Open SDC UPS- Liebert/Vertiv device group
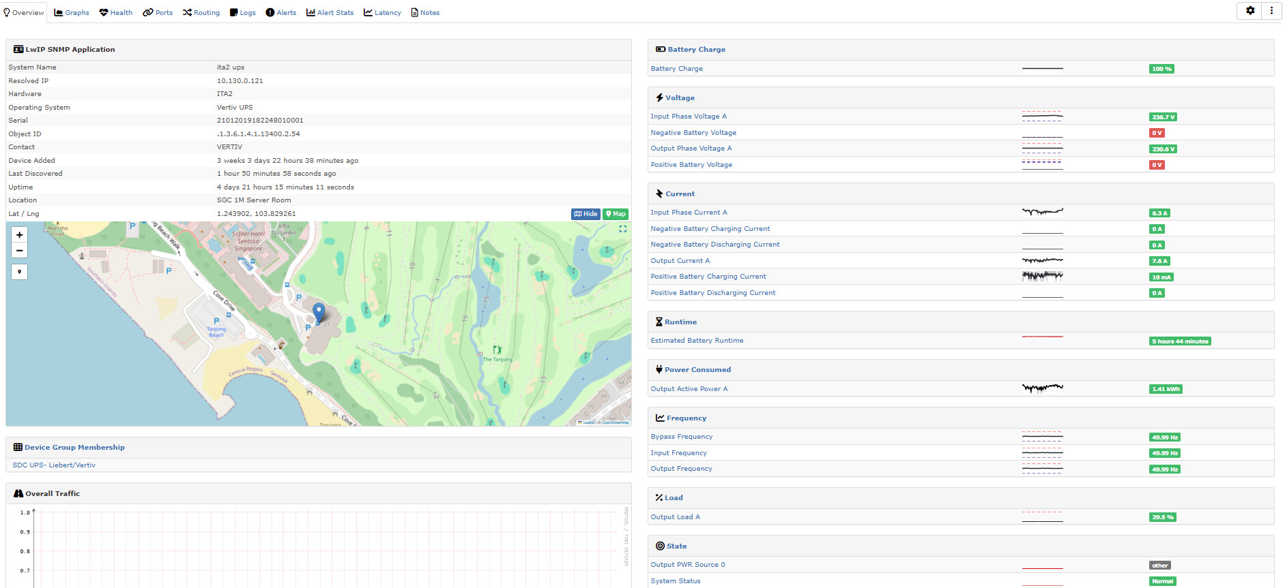Image resolution: width=1285 pixels, height=588 pixels. [54, 465]
